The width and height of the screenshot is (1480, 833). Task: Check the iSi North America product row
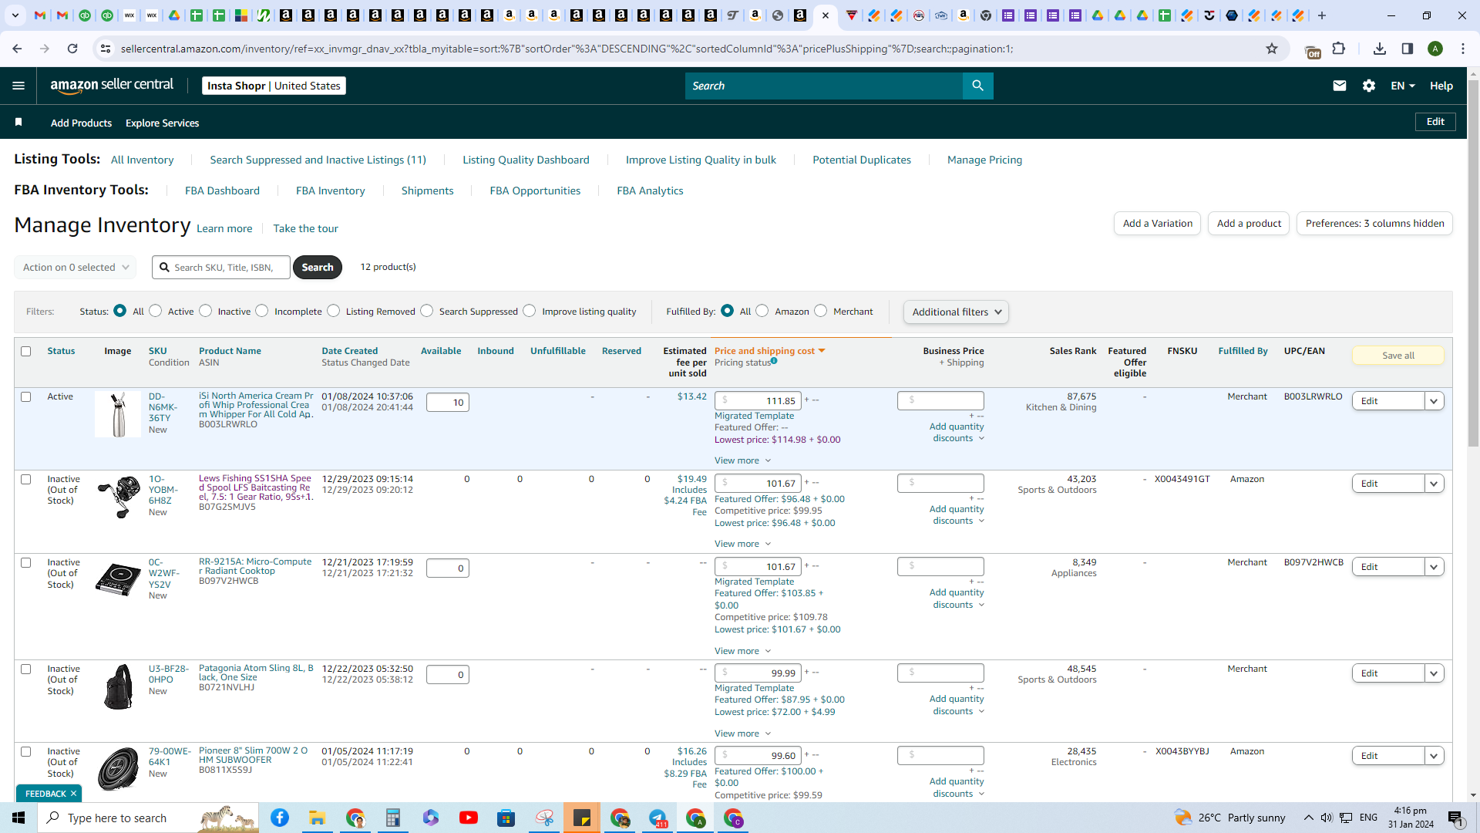pyautogui.click(x=25, y=396)
